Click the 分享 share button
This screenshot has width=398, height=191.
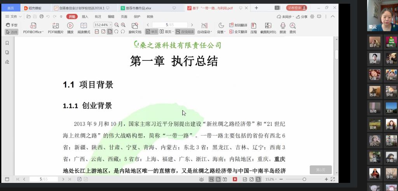pyautogui.click(x=302, y=17)
